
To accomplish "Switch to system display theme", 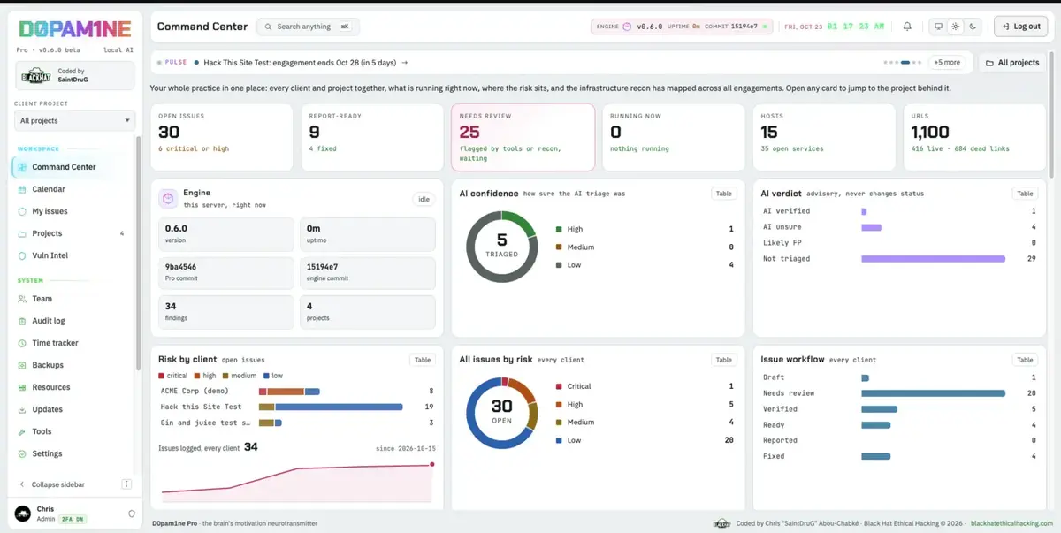I will pos(939,27).
